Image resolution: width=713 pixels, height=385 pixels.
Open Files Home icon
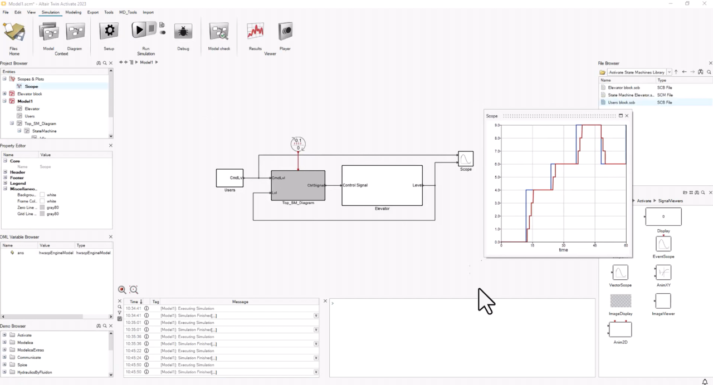14,32
